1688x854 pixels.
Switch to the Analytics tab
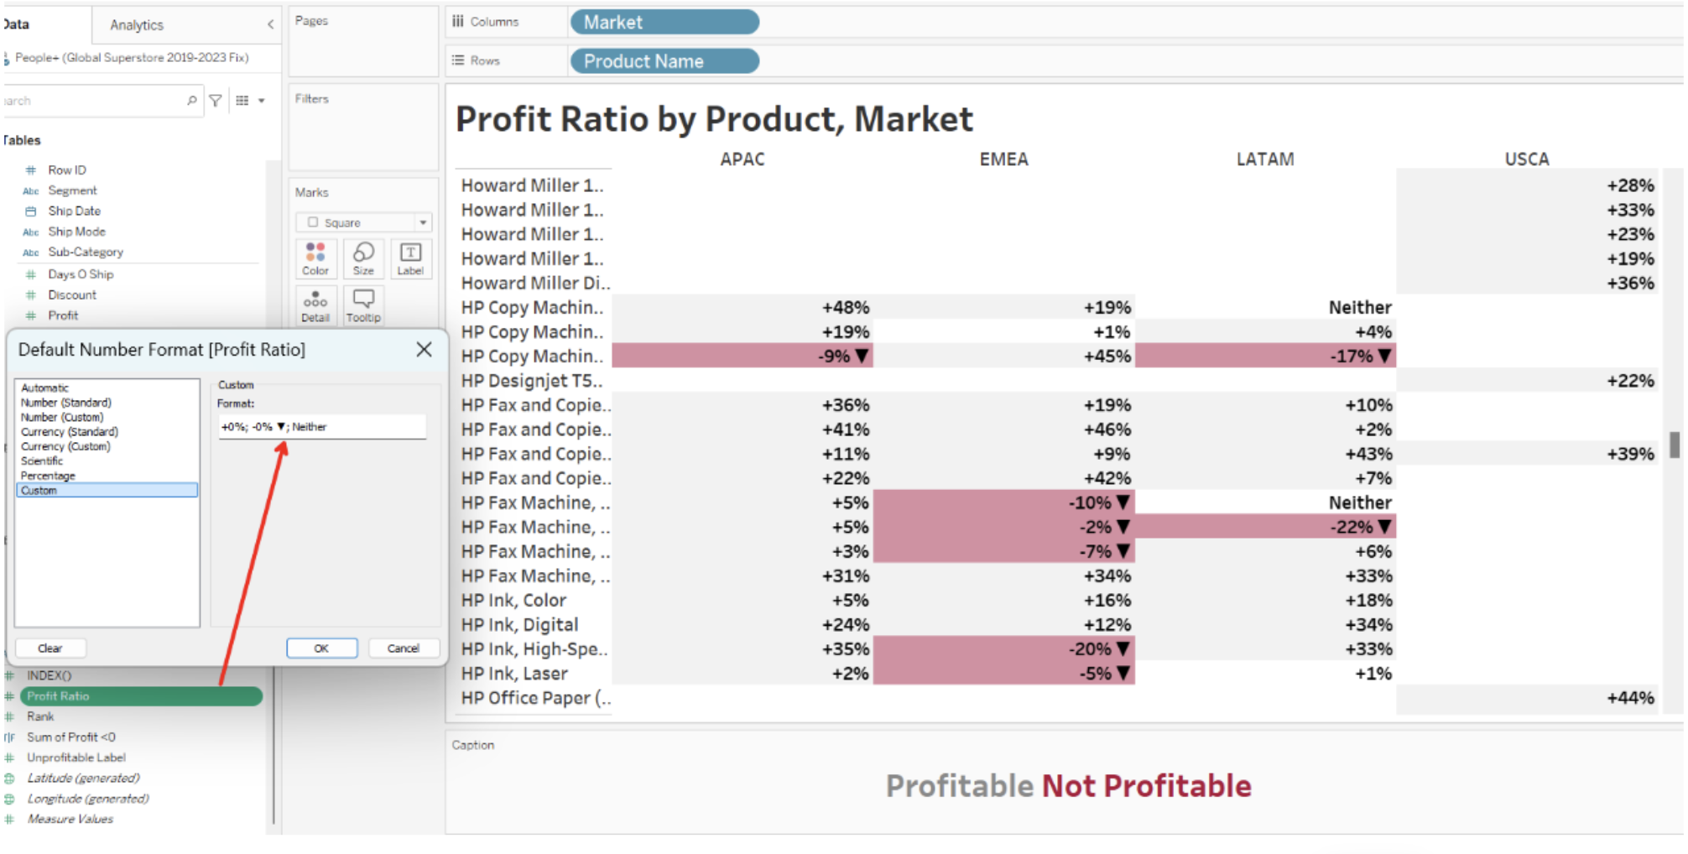pyautogui.click(x=137, y=25)
